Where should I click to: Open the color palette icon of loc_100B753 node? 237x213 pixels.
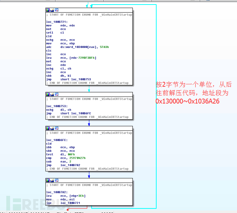coord(48,94)
